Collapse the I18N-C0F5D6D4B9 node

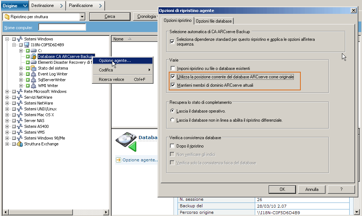tap(14, 45)
